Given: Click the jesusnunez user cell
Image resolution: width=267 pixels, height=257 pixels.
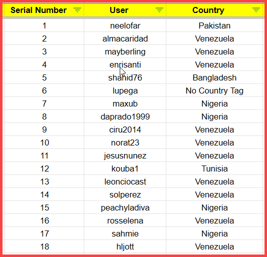Looking at the screenshot, I should pos(125,155).
